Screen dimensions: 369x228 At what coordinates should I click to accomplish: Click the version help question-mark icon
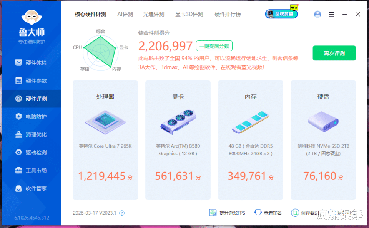pyautogui.click(x=122, y=213)
